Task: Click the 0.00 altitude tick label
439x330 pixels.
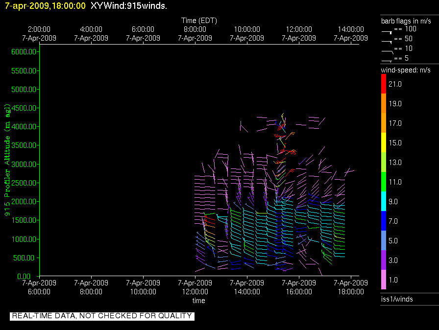Action: click(24, 277)
